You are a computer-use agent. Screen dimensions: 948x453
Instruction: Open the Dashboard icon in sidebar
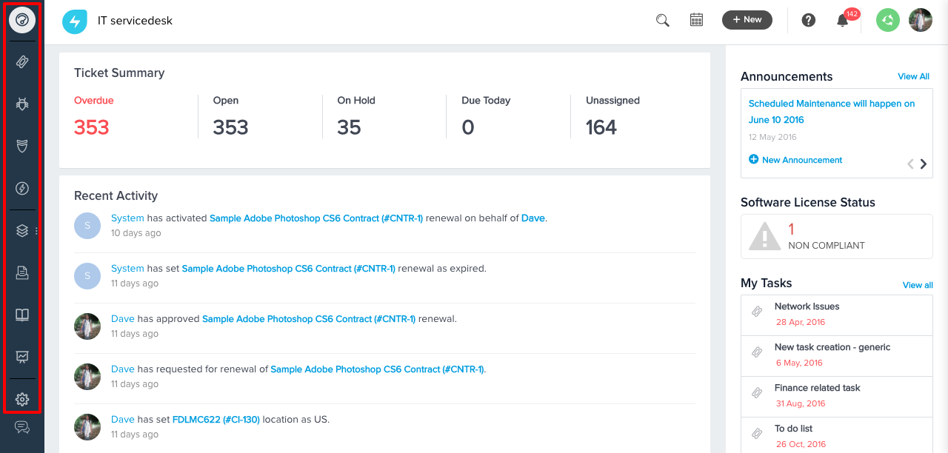[x=22, y=20]
